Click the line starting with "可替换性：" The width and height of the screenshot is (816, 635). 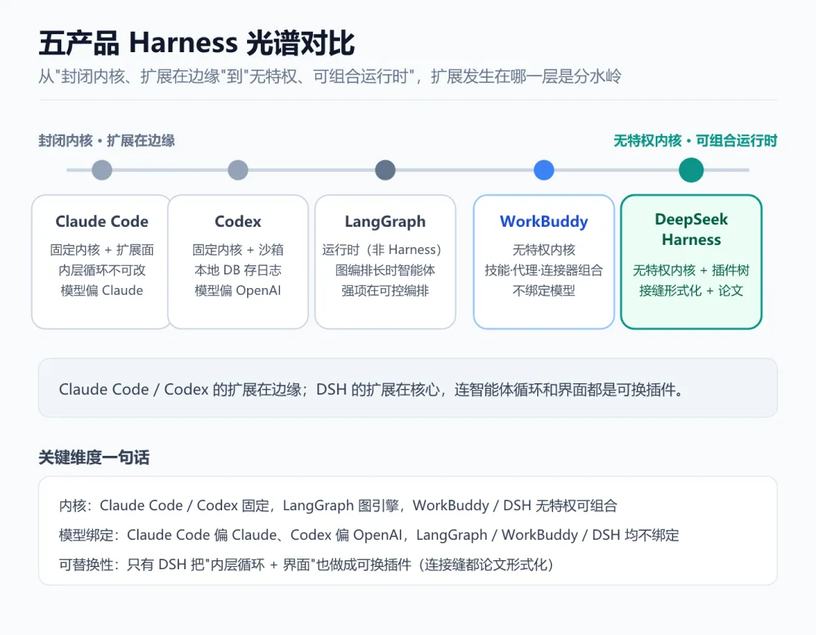[x=306, y=564]
